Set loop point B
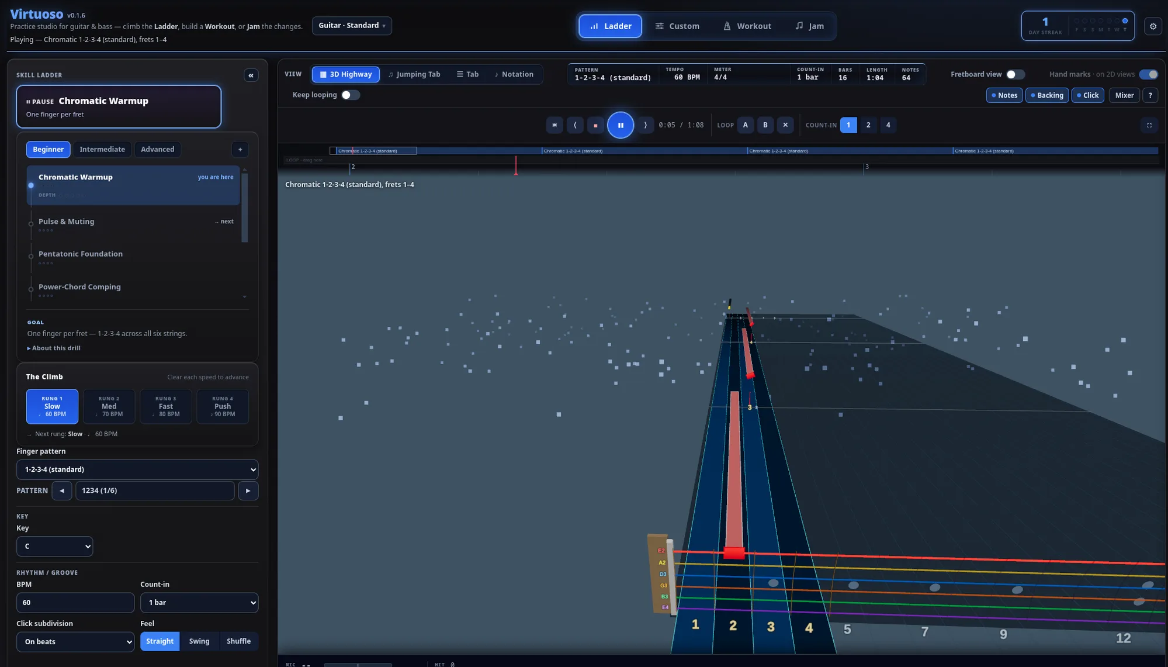 (765, 125)
